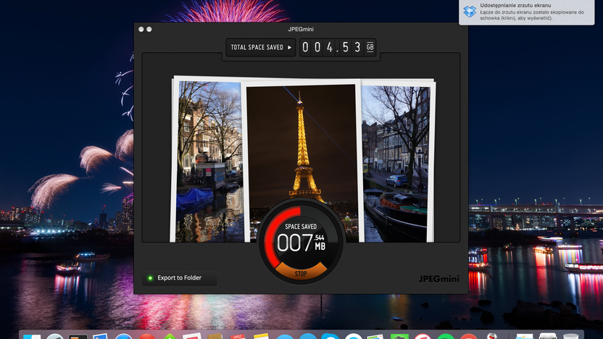
Task: Click the GB unit indicator
Action: 370,47
